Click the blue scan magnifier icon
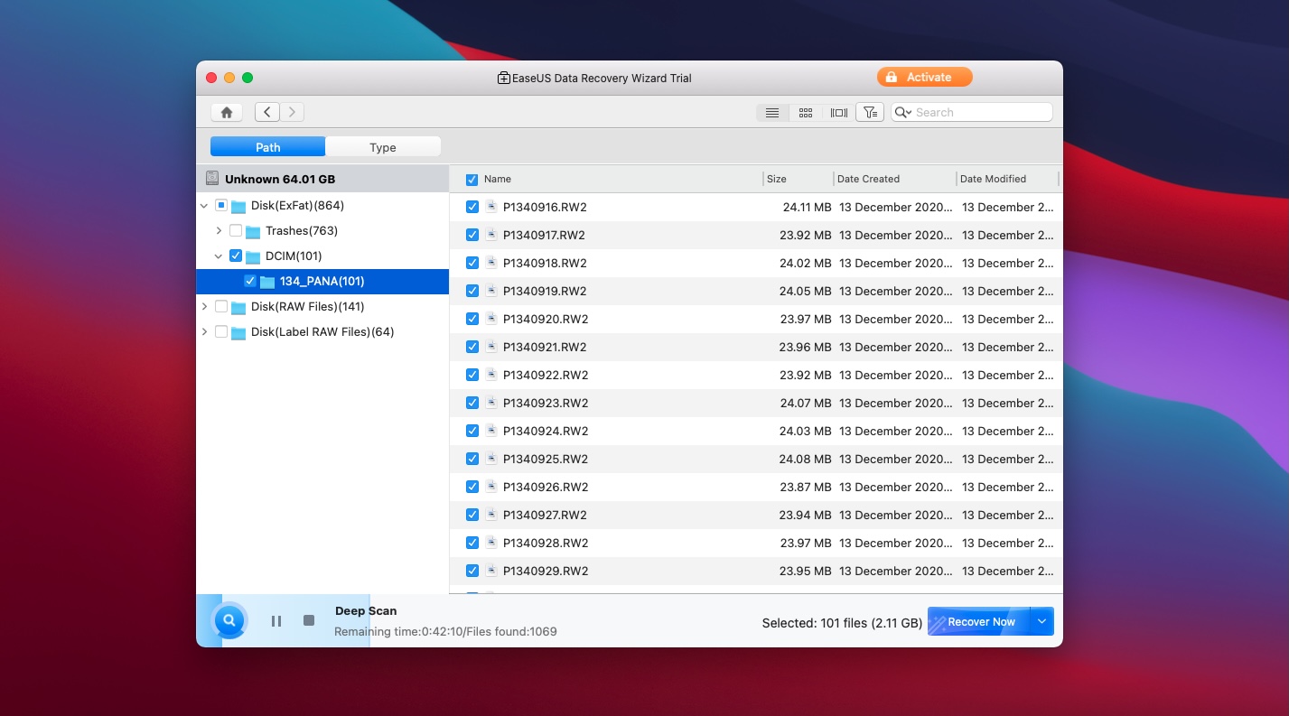The width and height of the screenshot is (1289, 716). [x=229, y=621]
